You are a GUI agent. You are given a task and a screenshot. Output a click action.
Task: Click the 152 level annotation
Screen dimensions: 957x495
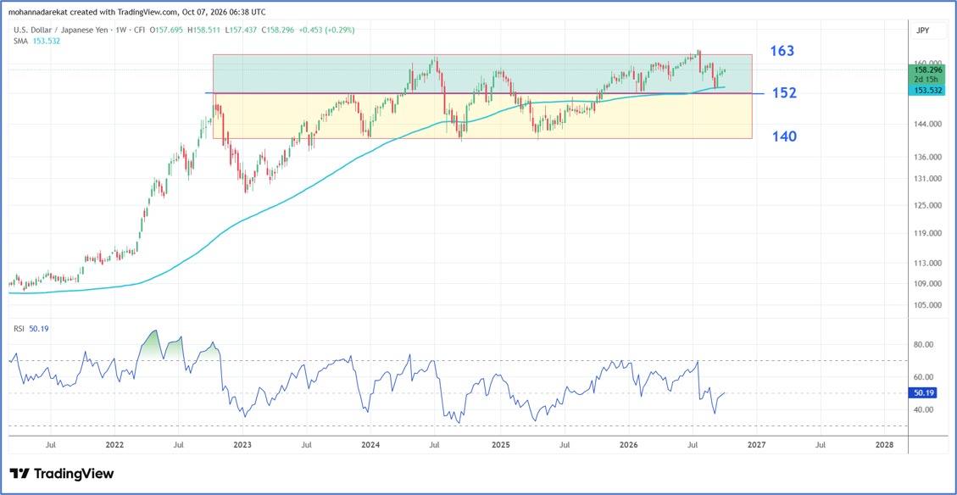tap(784, 92)
